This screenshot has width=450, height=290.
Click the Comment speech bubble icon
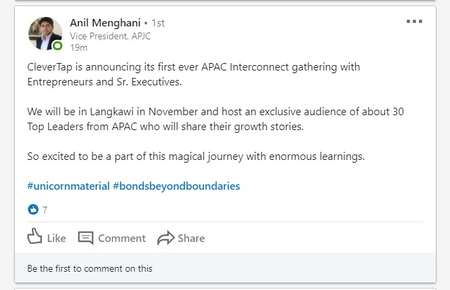point(86,238)
